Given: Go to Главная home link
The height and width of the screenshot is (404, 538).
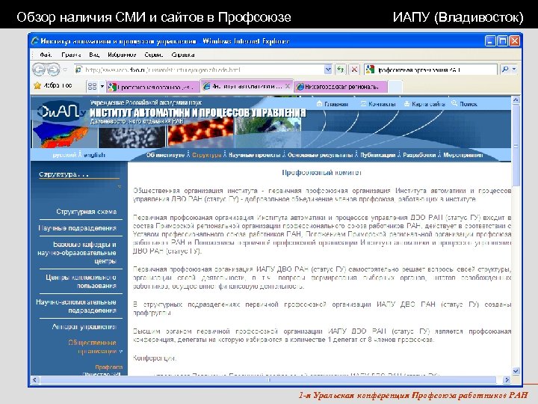Looking at the screenshot, I should 332,104.
